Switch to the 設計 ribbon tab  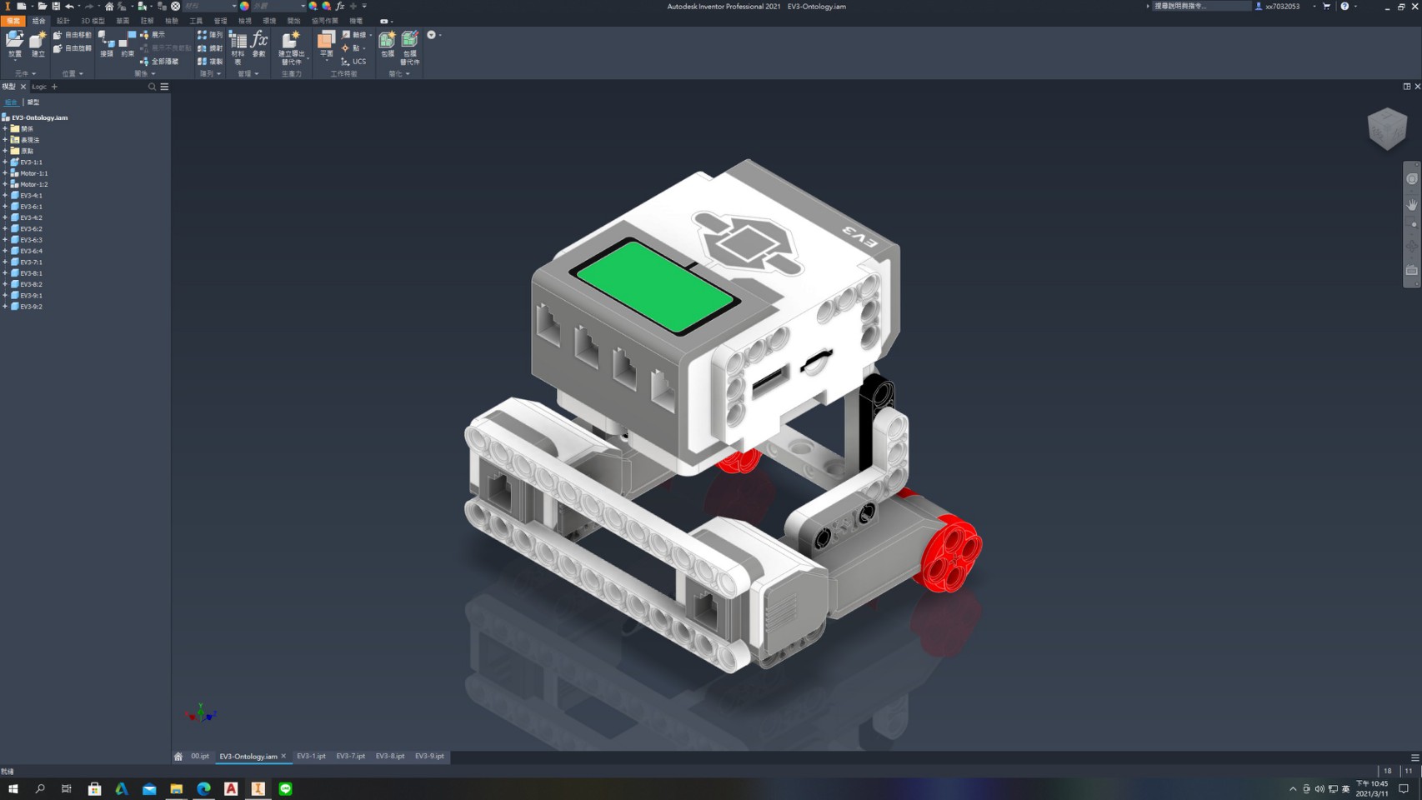click(x=63, y=21)
